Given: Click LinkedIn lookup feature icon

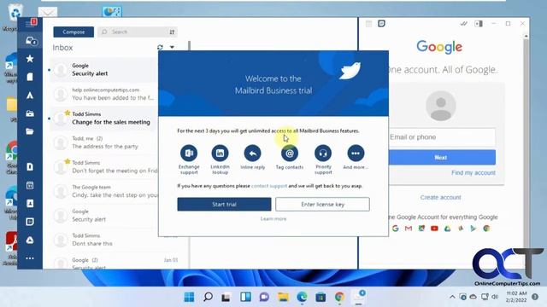Looking at the screenshot, I should pyautogui.click(x=221, y=153).
